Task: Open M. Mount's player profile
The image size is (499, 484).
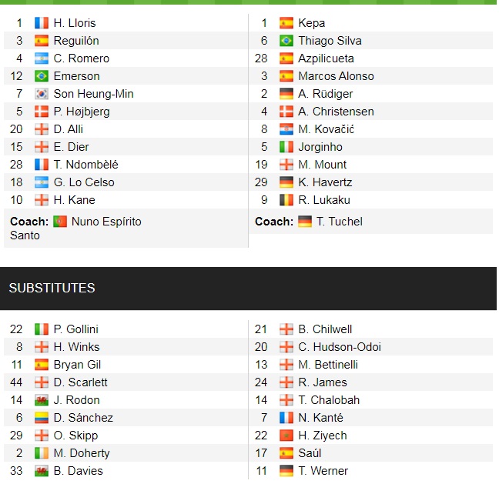Action: point(322,165)
